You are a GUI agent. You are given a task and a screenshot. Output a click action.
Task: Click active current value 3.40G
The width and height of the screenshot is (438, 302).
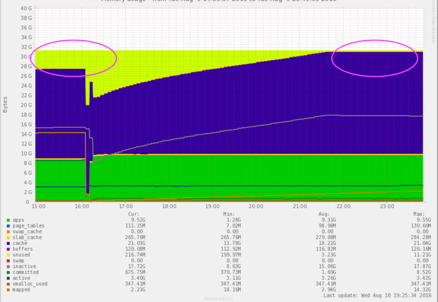pos(138,278)
